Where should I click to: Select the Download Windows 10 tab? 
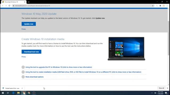coord(14,2)
